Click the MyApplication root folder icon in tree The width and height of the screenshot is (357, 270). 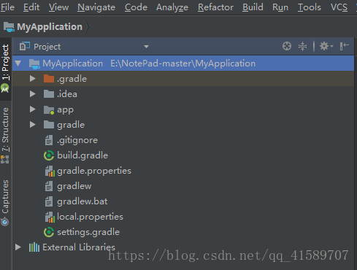[34, 63]
